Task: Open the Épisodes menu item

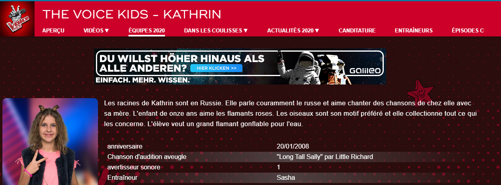Action: pos(468,30)
